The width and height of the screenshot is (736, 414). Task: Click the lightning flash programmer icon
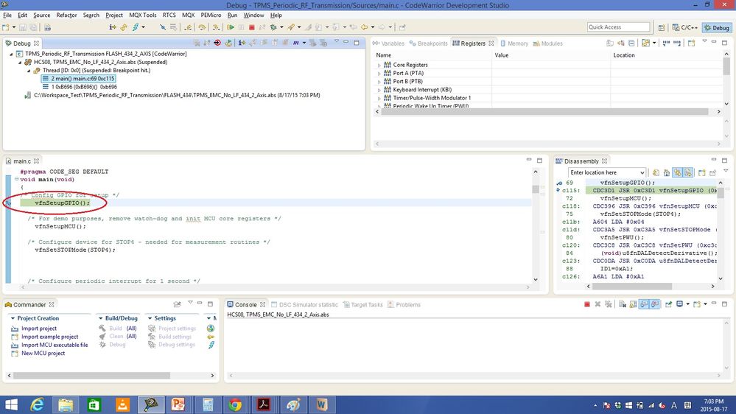[136, 27]
